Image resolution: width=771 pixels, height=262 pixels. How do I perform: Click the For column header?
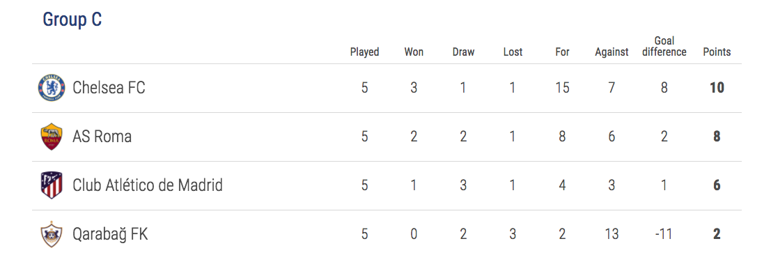[562, 52]
